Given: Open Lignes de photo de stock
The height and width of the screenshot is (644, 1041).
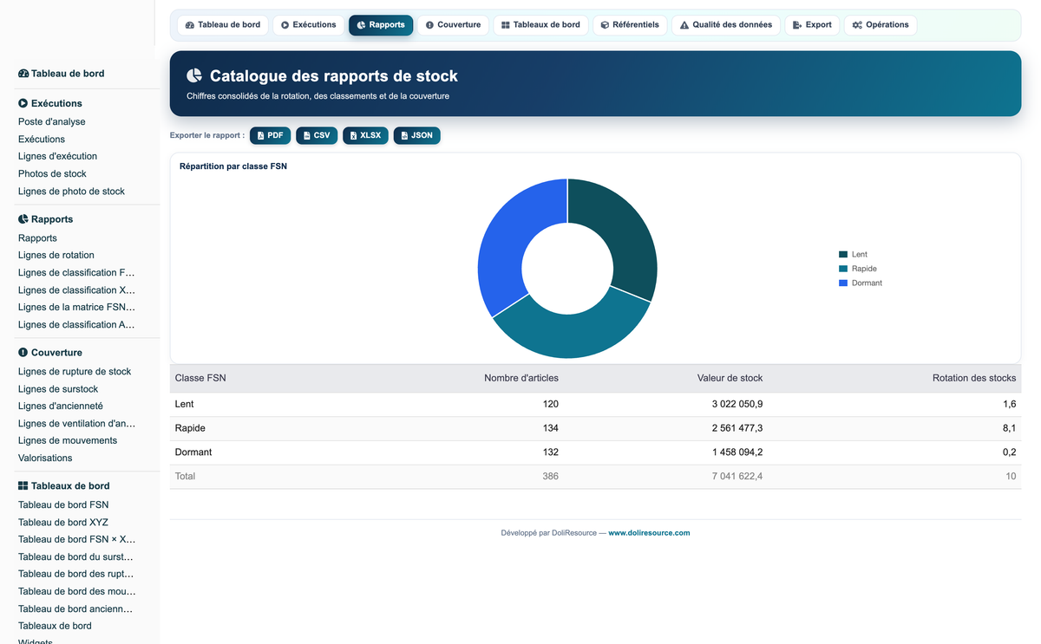Looking at the screenshot, I should [71, 192].
